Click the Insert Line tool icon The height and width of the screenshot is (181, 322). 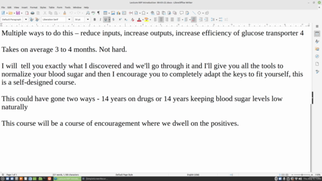click(194, 13)
